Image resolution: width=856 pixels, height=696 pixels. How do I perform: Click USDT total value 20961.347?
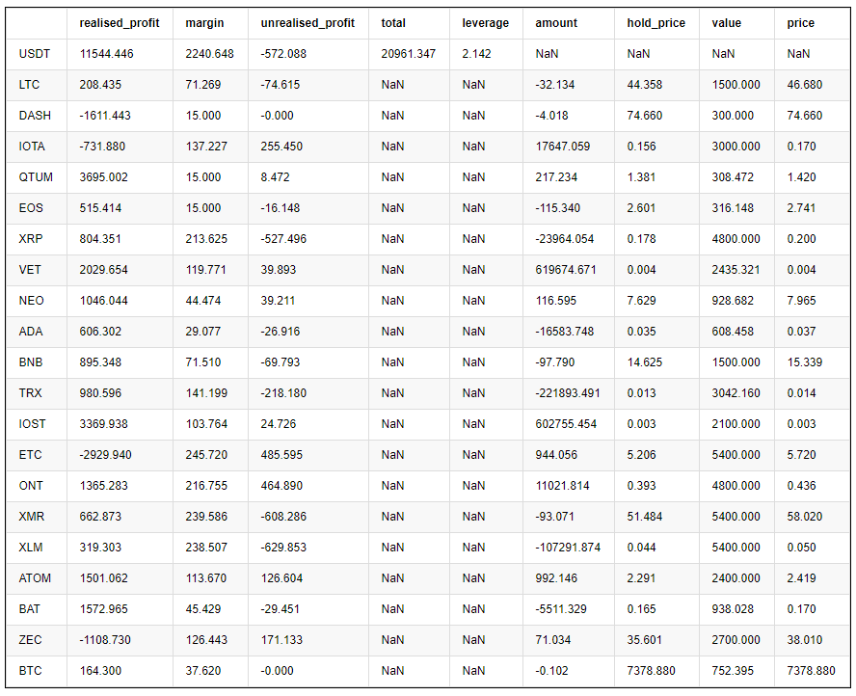tap(408, 54)
